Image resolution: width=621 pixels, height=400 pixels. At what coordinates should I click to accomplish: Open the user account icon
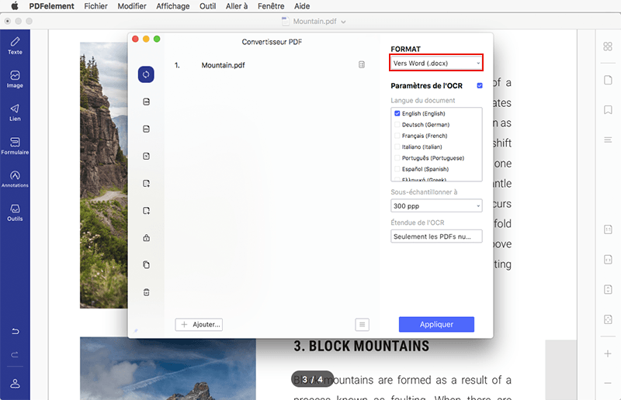pos(15,384)
